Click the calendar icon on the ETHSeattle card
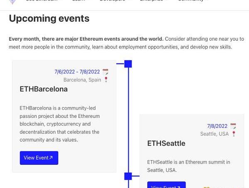 pos(233,126)
